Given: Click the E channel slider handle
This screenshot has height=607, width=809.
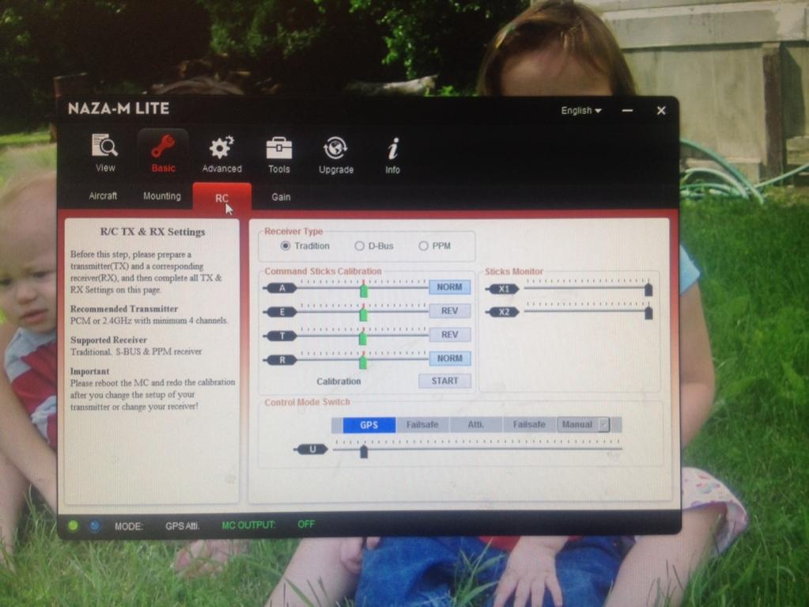Looking at the screenshot, I should (x=363, y=313).
